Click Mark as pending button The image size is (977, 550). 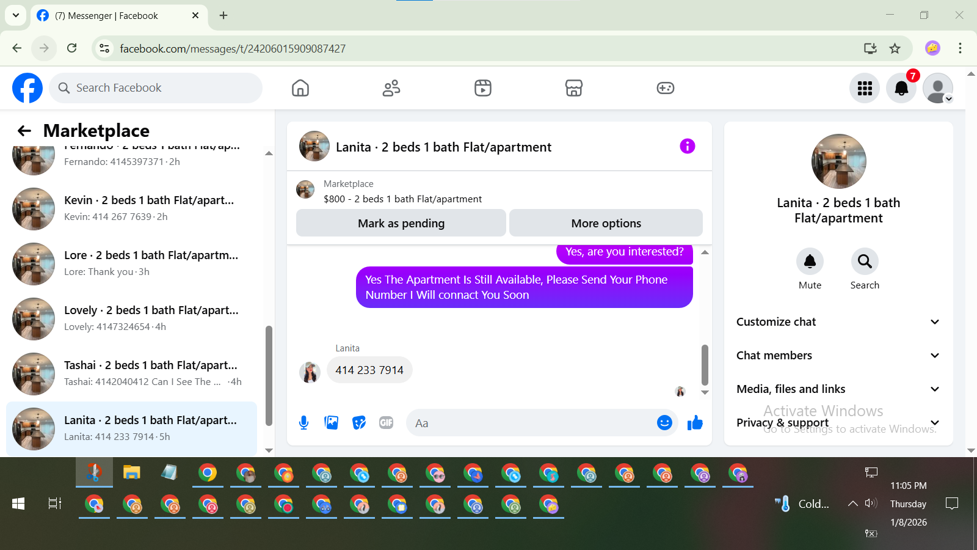coord(401,223)
